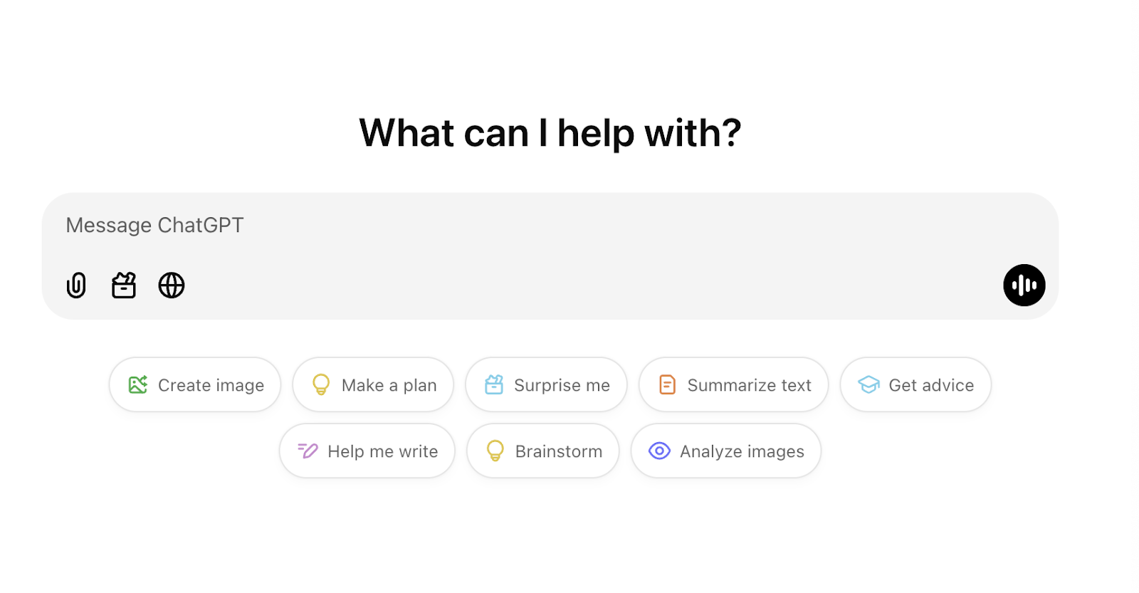
Task: Choose the Make a plan suggestion
Action: click(373, 385)
